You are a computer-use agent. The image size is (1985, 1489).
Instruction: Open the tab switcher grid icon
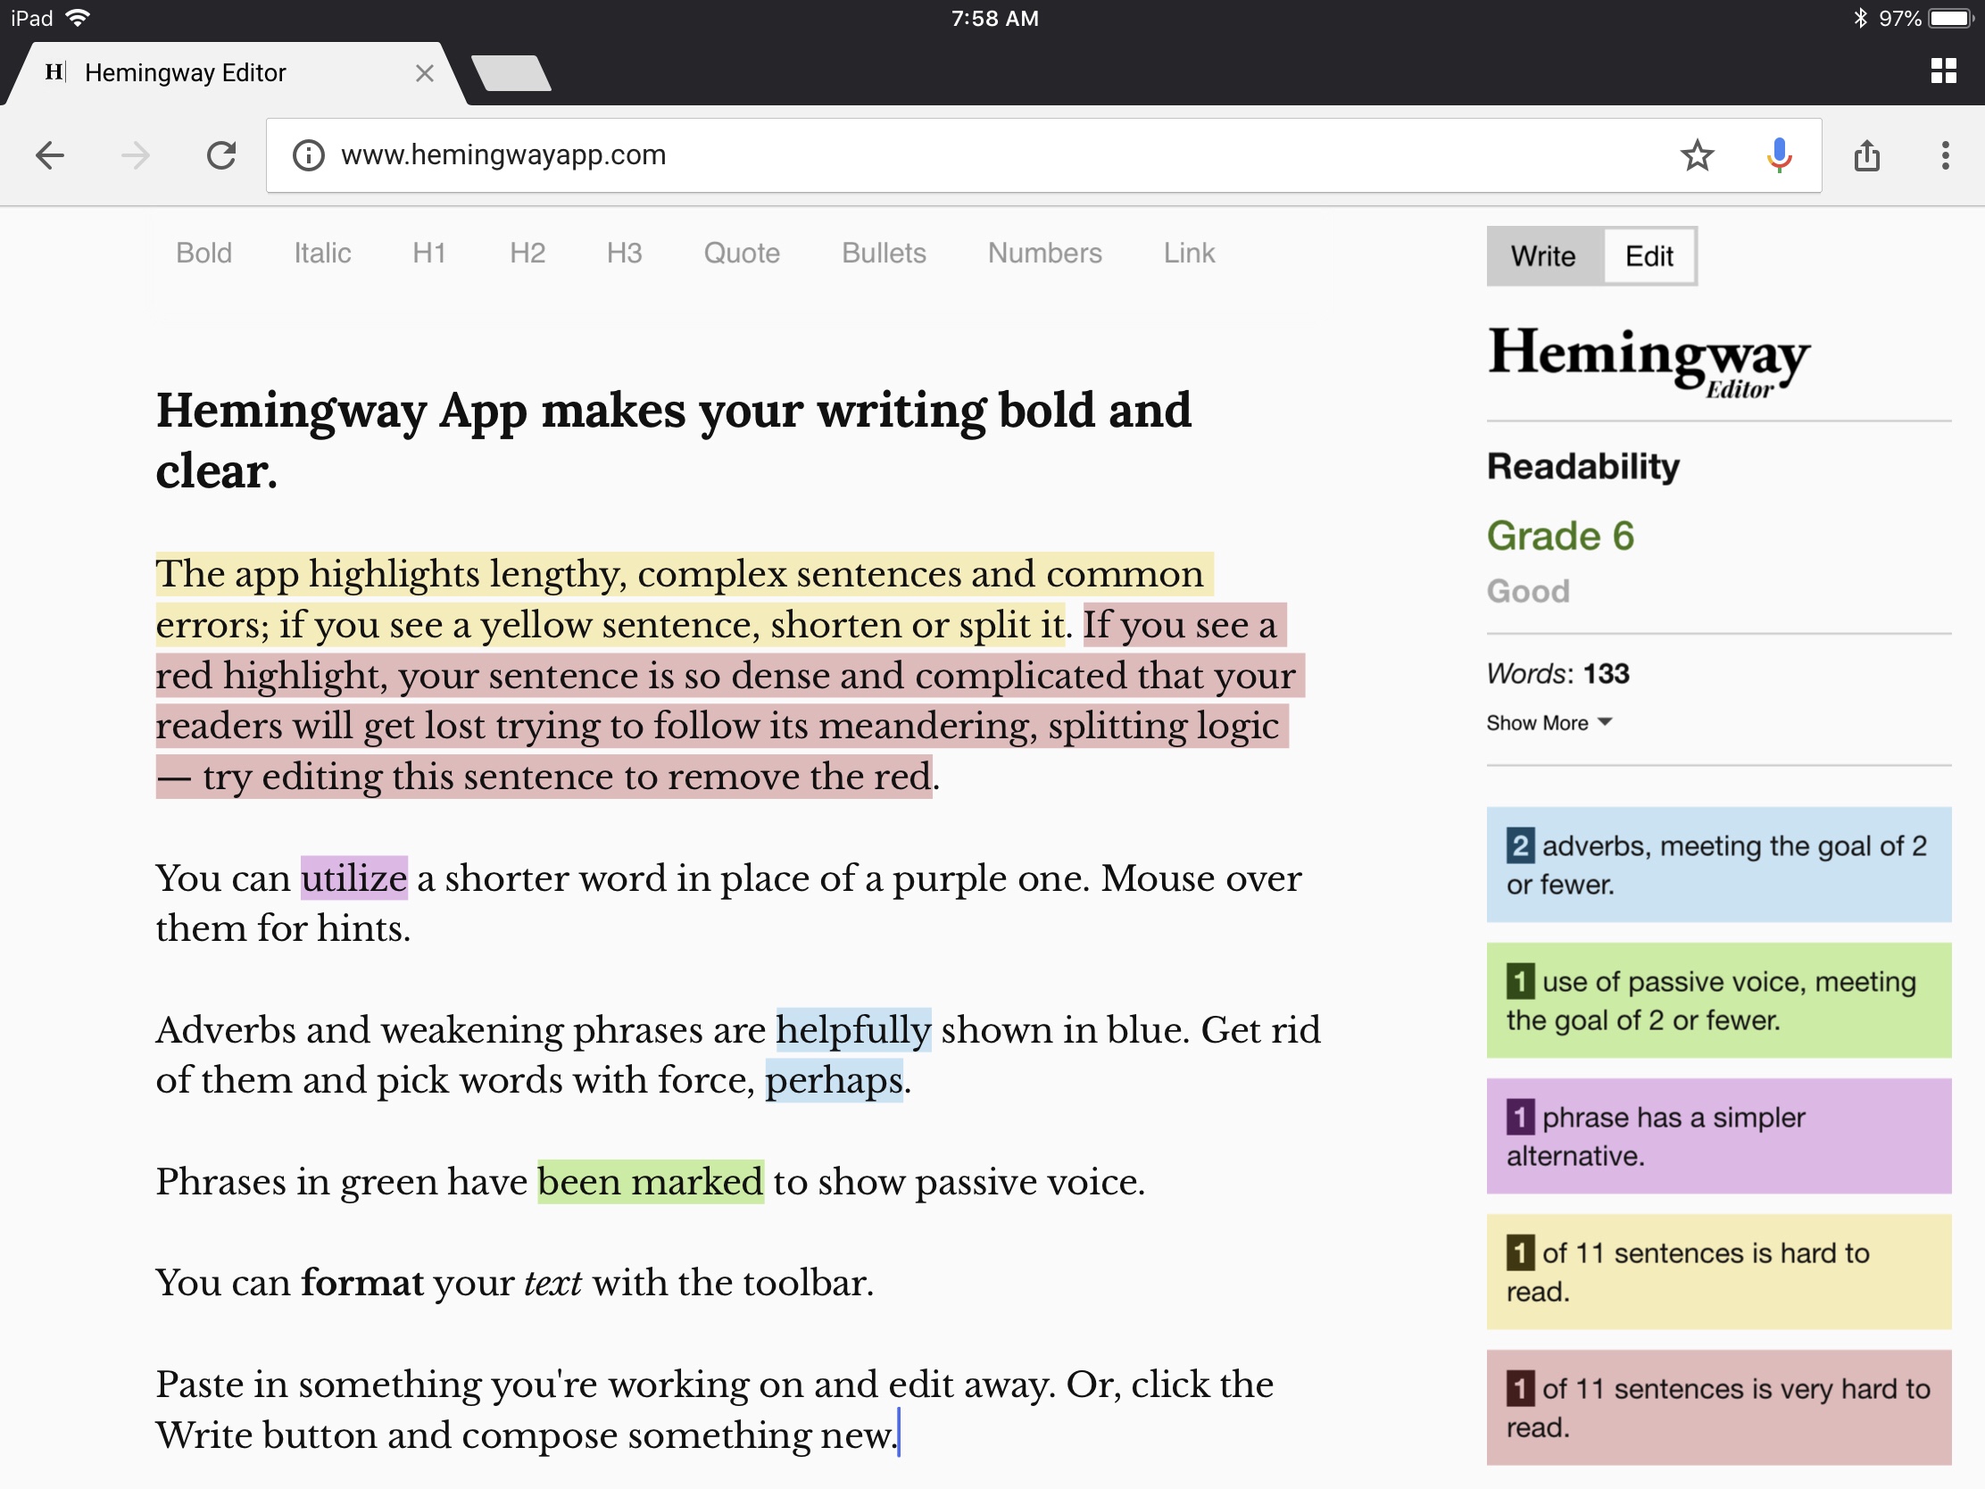coord(1943,71)
